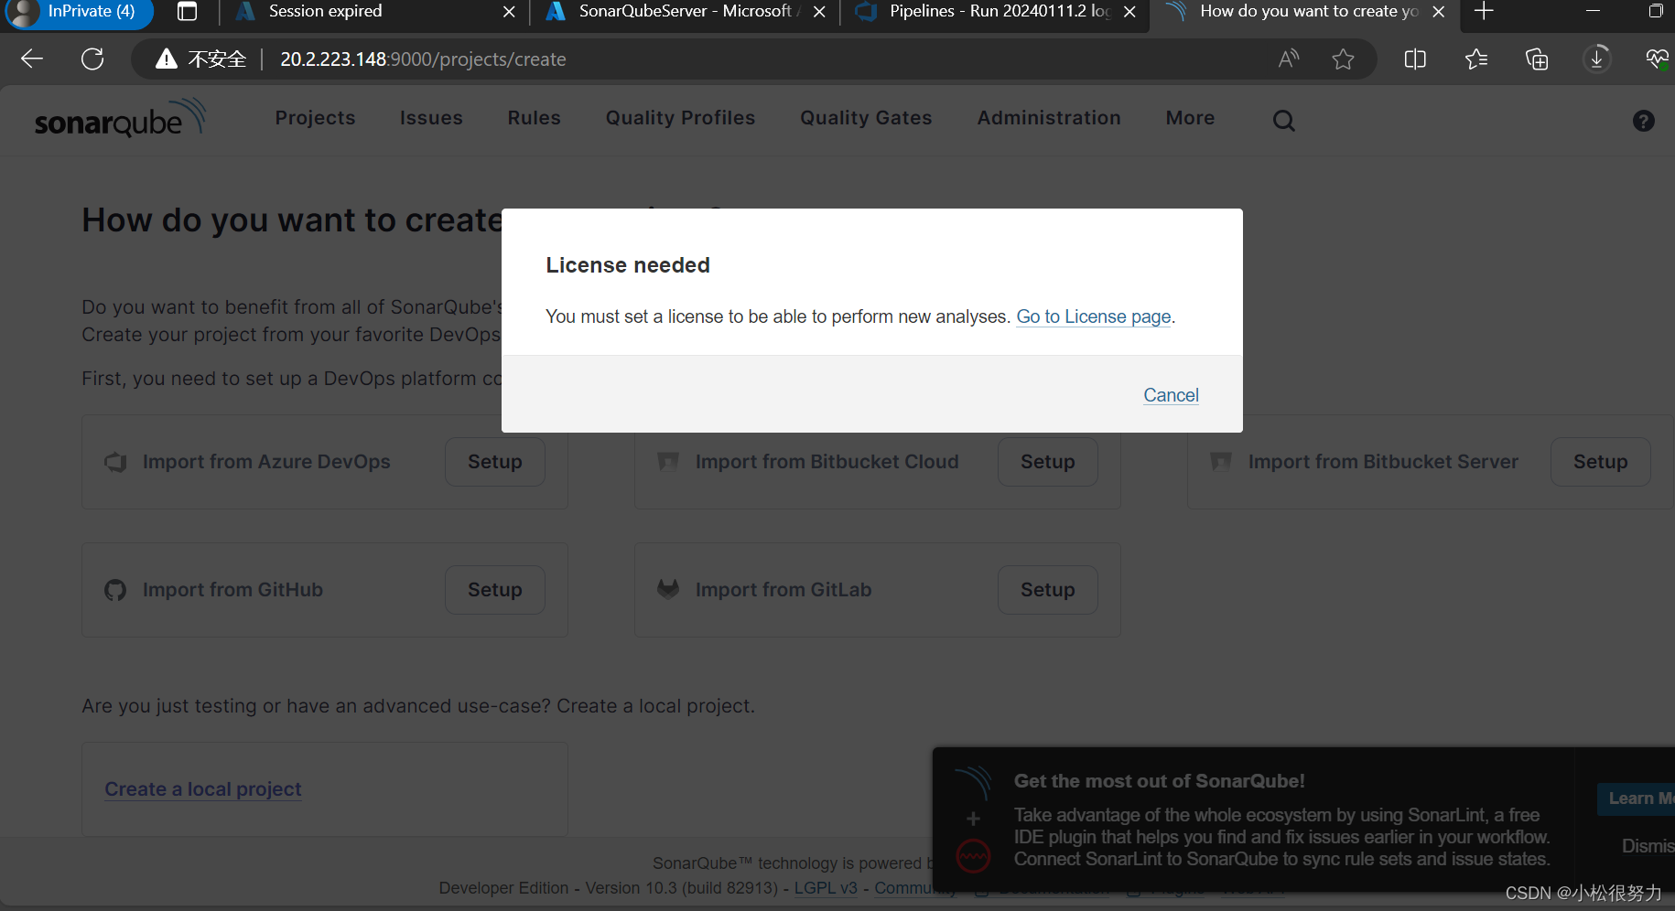Open split screen icon
This screenshot has width=1675, height=911.
(x=1415, y=59)
